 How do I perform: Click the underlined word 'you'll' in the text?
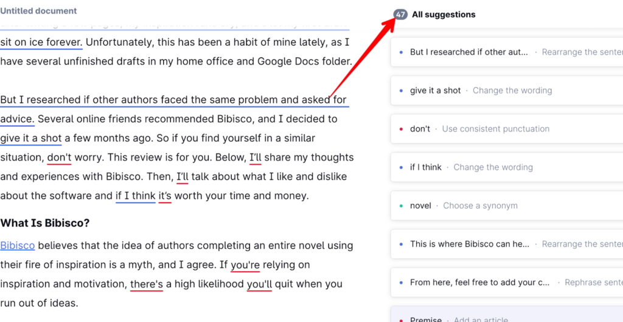tap(259, 284)
